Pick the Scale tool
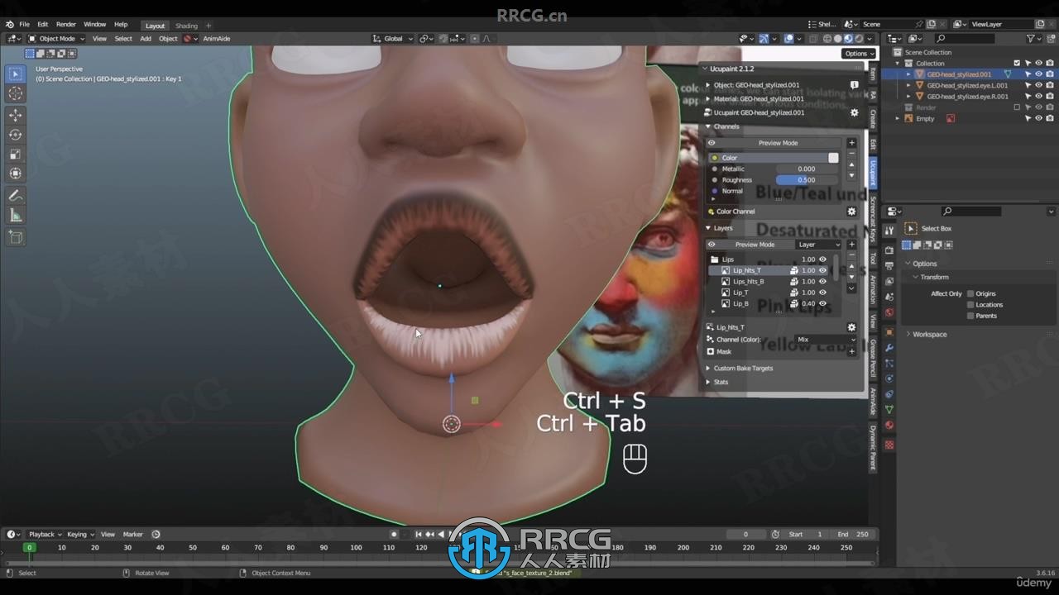This screenshot has height=595, width=1059. (16, 155)
